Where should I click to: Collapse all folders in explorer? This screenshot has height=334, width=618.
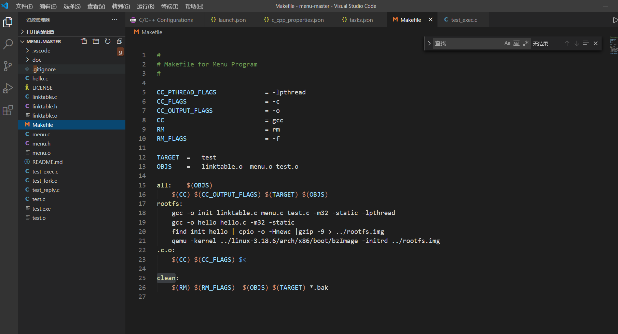[119, 41]
